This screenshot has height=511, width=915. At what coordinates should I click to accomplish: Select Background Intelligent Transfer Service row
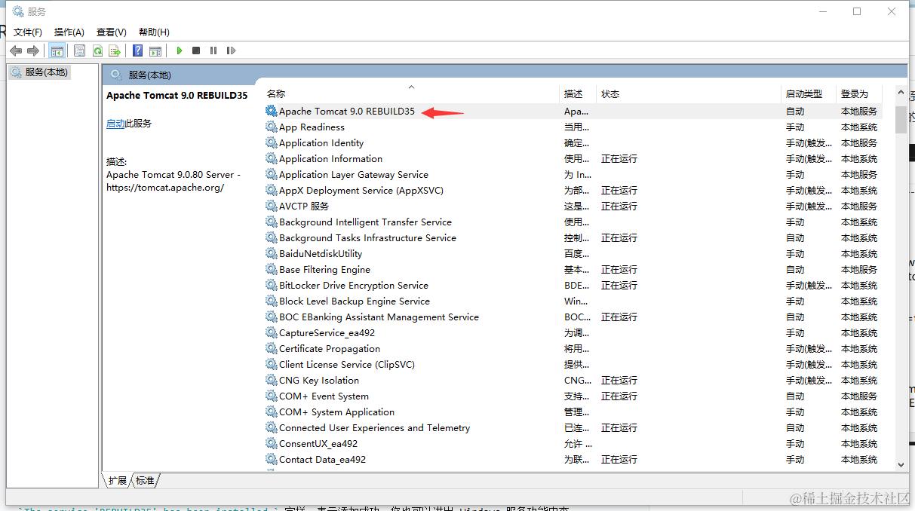coord(572,222)
